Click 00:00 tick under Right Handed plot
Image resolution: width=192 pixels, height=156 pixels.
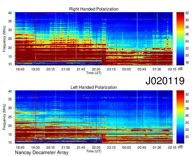126,69
